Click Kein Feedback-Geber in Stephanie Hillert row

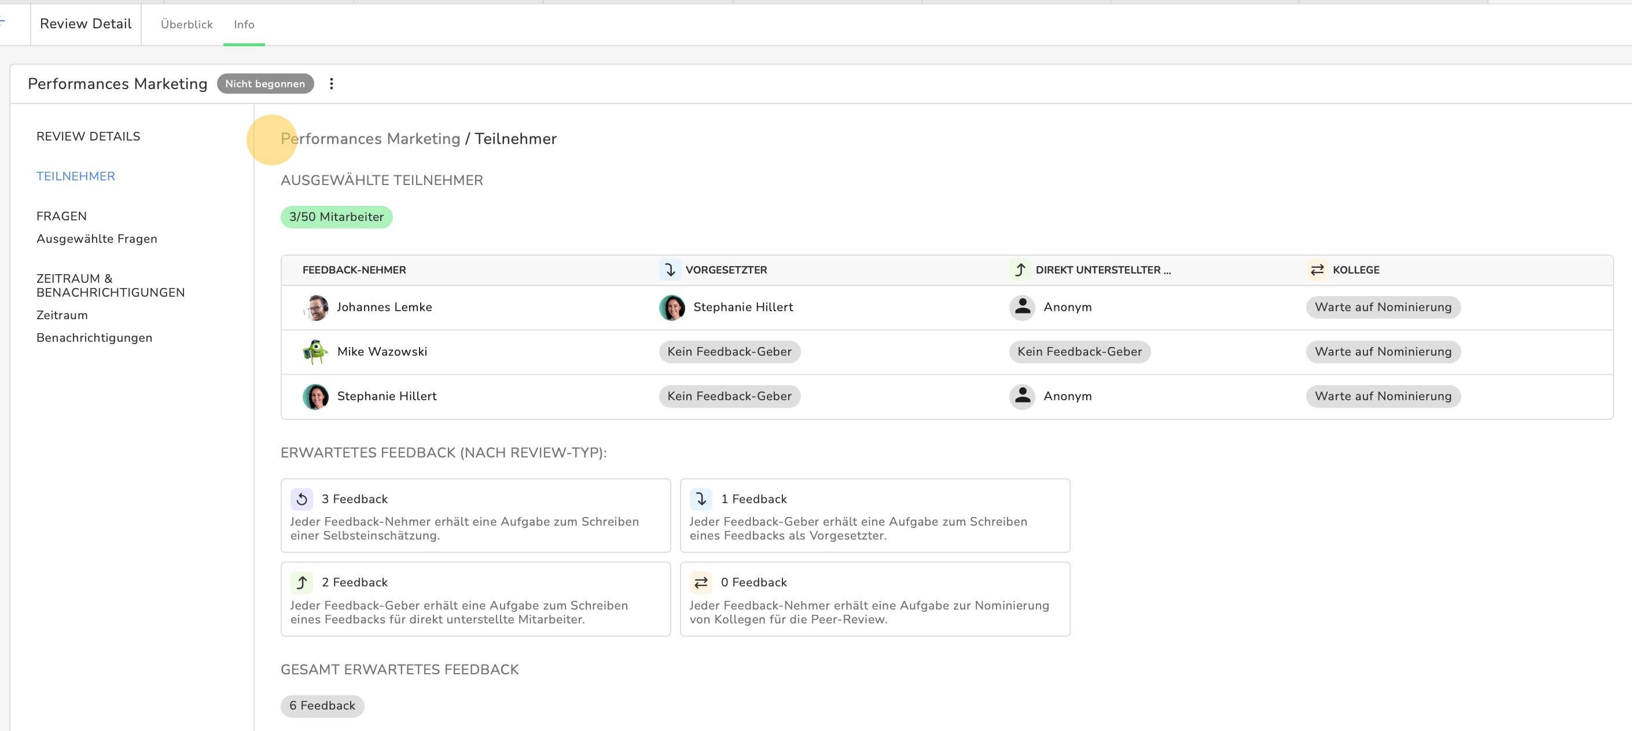click(x=729, y=396)
